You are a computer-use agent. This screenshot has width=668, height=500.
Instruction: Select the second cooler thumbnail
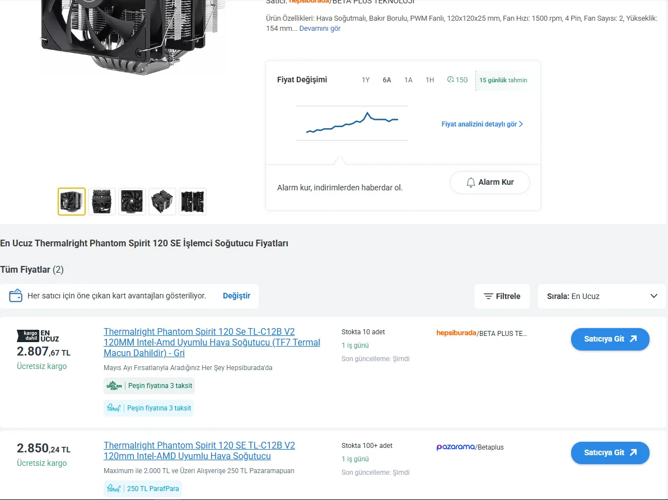pyautogui.click(x=102, y=202)
